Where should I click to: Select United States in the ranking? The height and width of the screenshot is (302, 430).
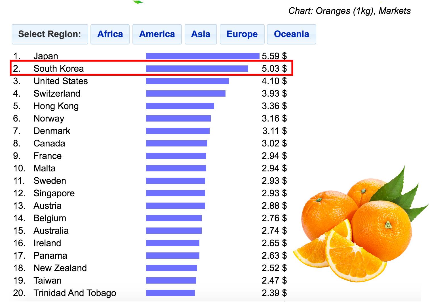(60, 81)
